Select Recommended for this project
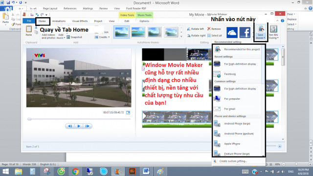The height and width of the screenshot is (176, 313). 237,49
